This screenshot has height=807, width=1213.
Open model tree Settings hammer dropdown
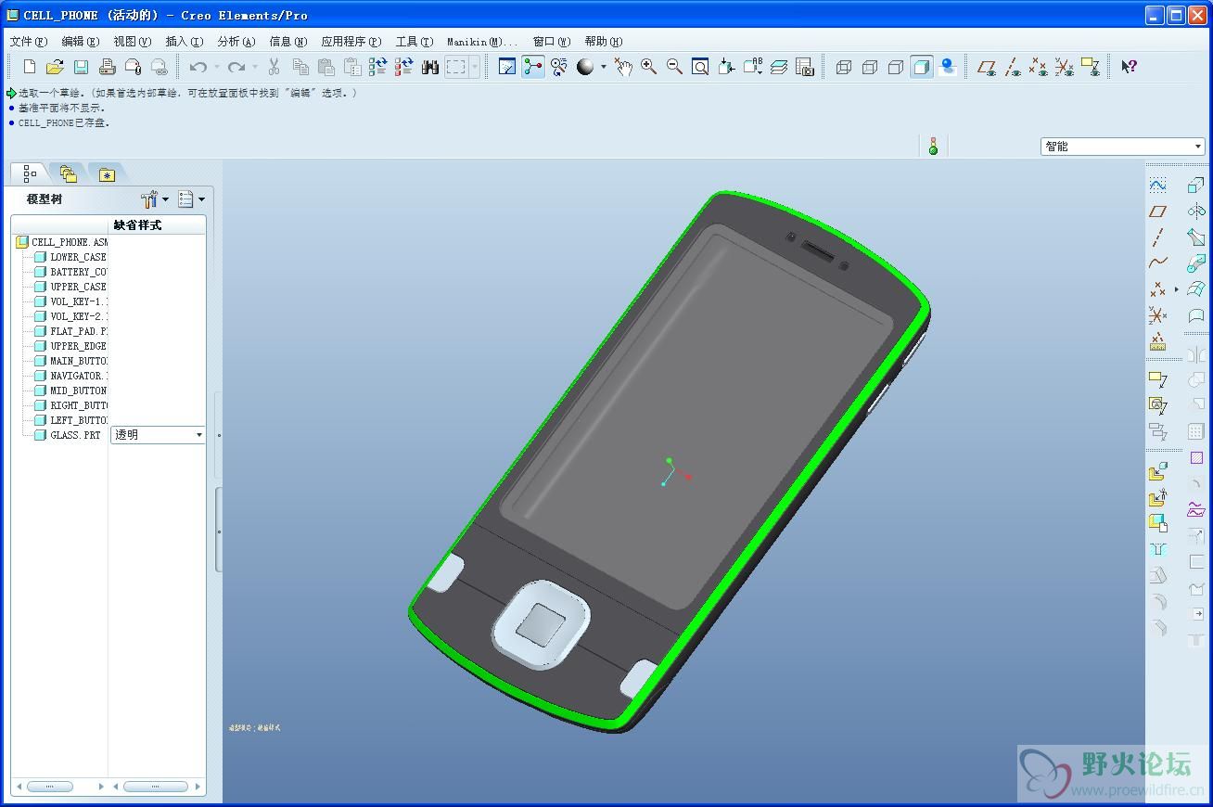[x=154, y=199]
